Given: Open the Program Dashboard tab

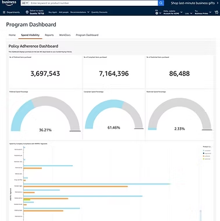Looking at the screenshot, I should click(87, 35).
